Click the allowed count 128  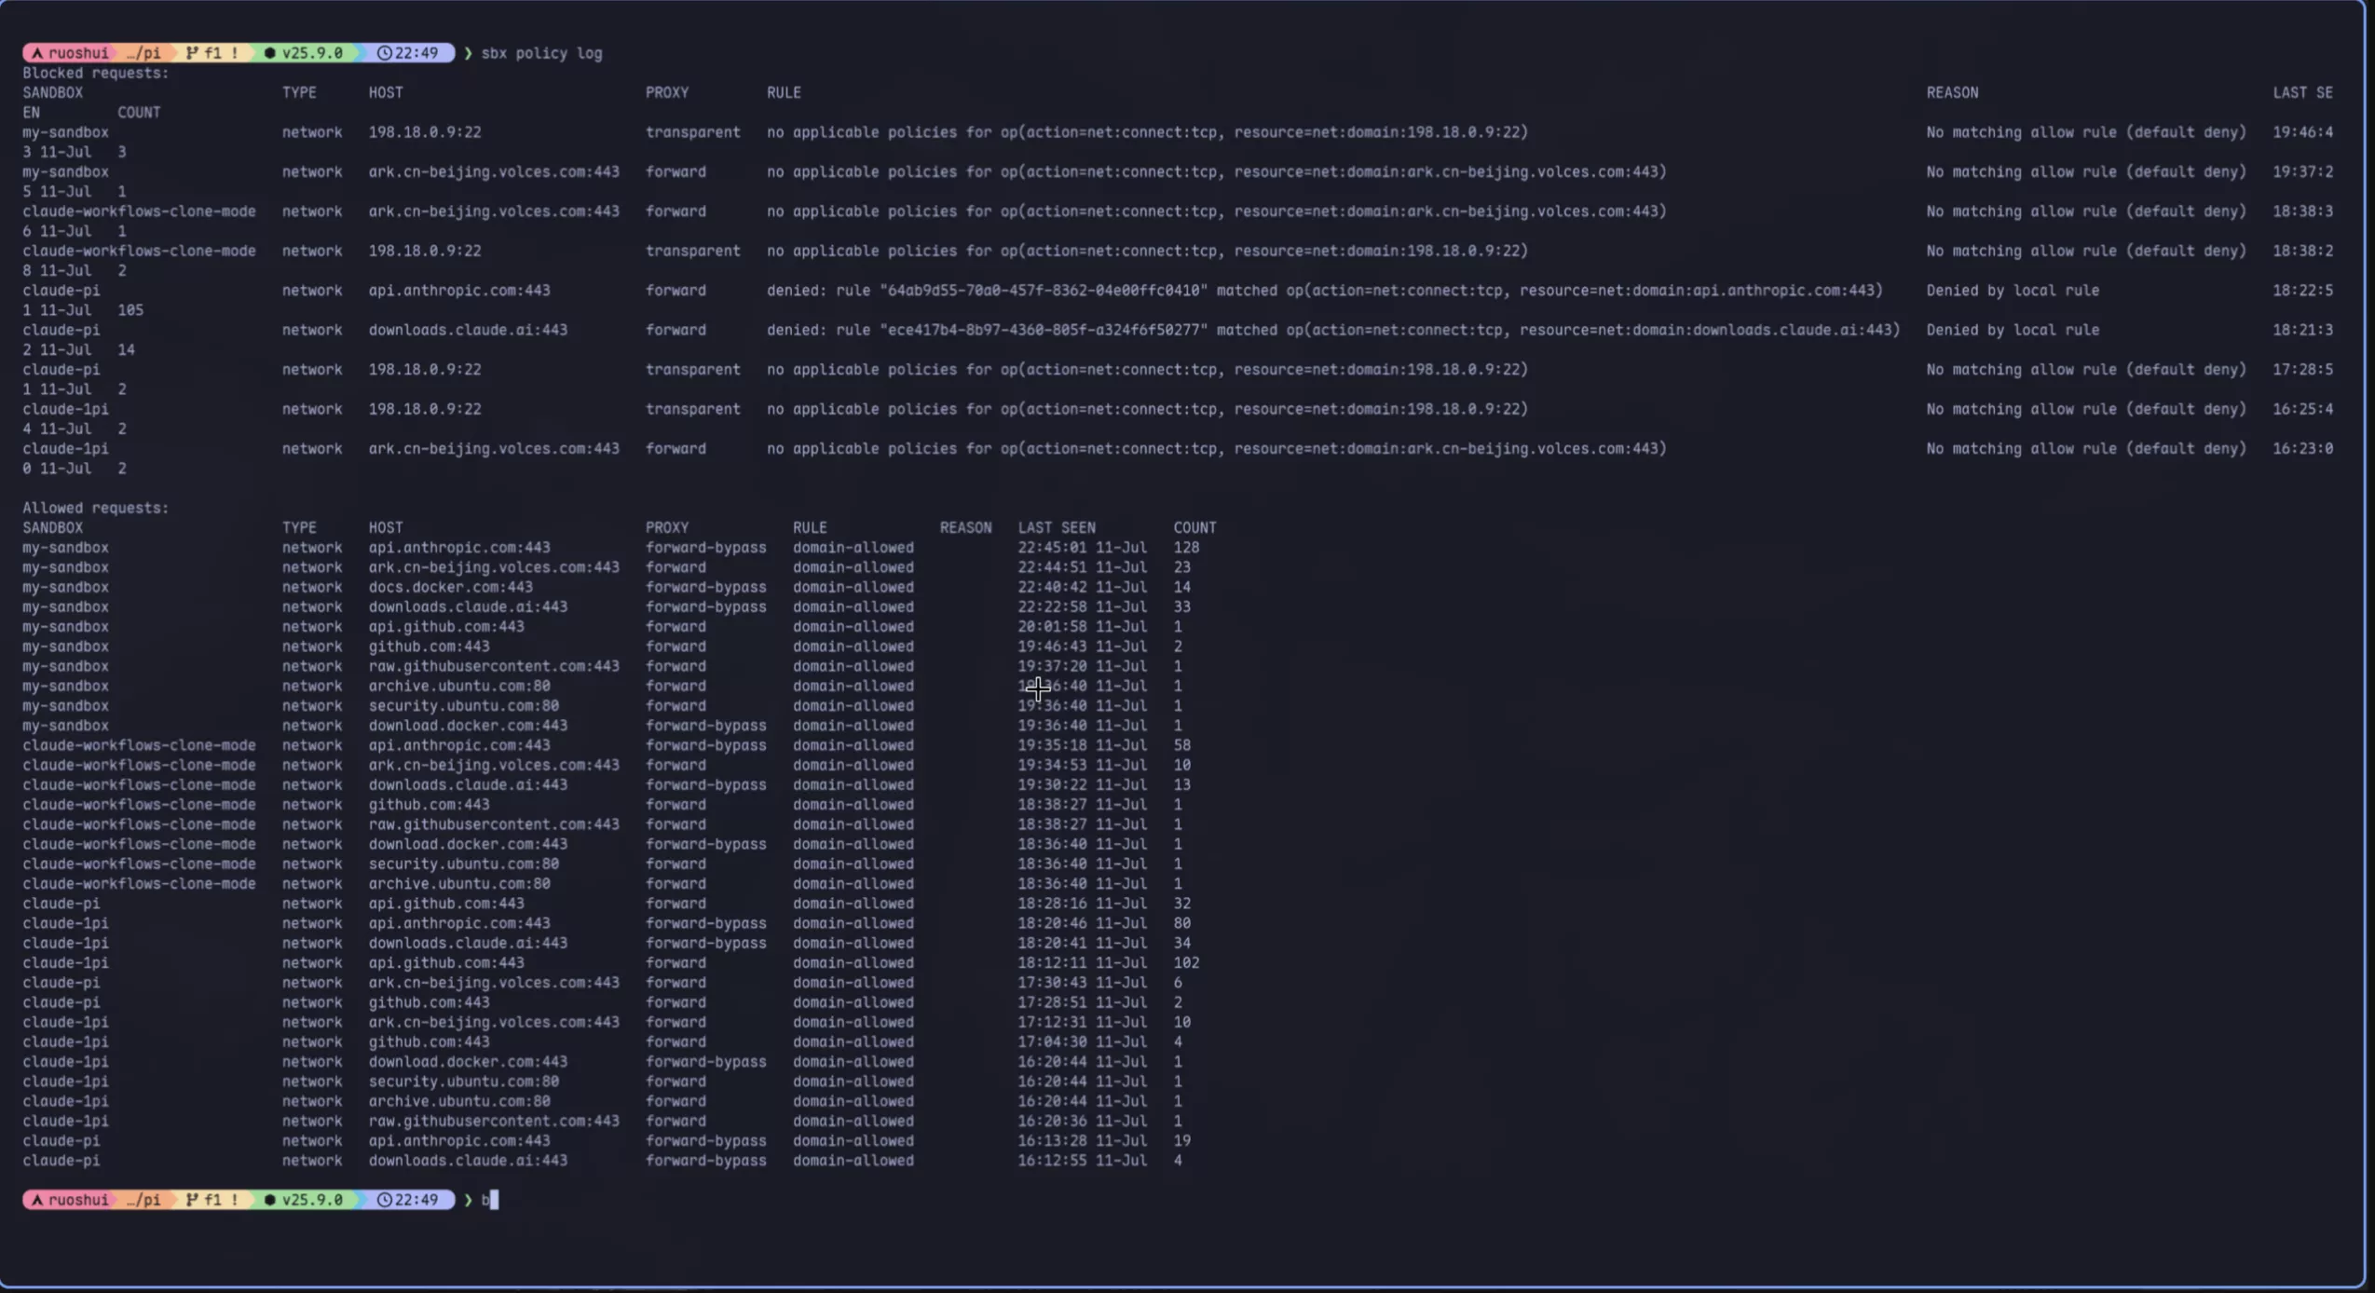(1186, 548)
